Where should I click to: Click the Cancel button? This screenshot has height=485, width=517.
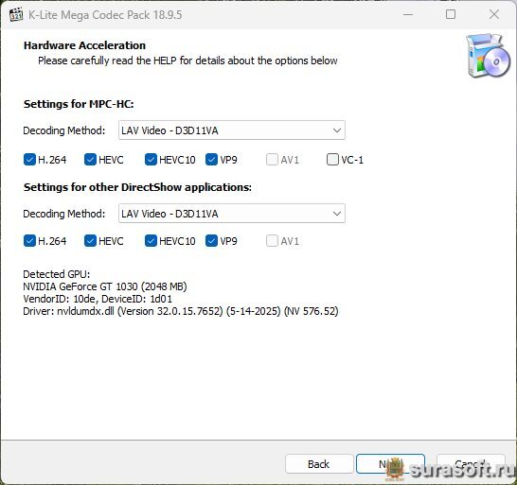click(471, 464)
